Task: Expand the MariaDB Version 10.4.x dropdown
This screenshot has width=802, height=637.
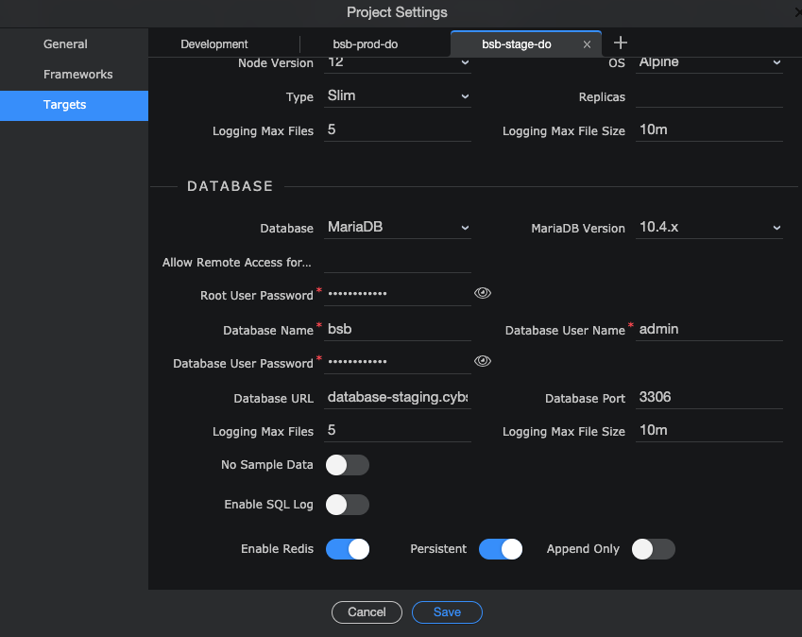Action: (708, 227)
